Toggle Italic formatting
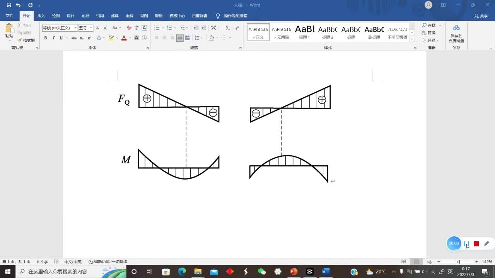This screenshot has height=278, width=495. point(53,38)
